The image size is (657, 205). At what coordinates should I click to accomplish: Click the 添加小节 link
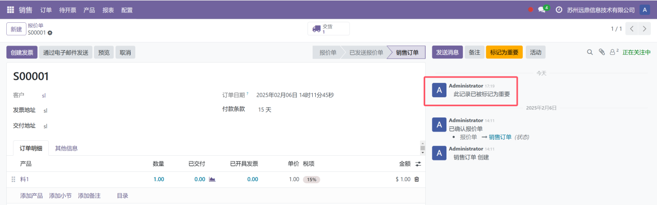60,196
